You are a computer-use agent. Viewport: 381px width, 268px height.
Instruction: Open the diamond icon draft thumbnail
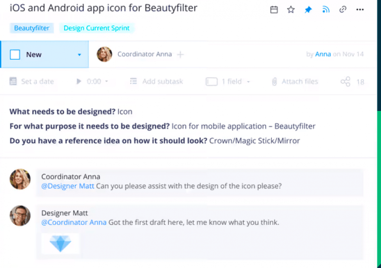pyautogui.click(x=60, y=243)
